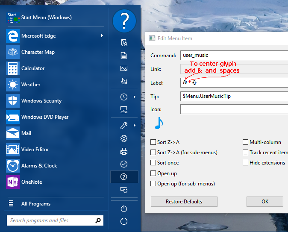The image size is (288, 232).
Task: Click the Mail envelope icon
Action: [x=13, y=133]
